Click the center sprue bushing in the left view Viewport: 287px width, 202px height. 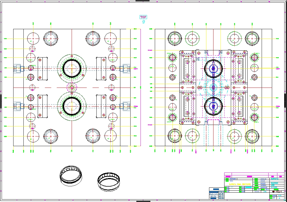(x=72, y=88)
